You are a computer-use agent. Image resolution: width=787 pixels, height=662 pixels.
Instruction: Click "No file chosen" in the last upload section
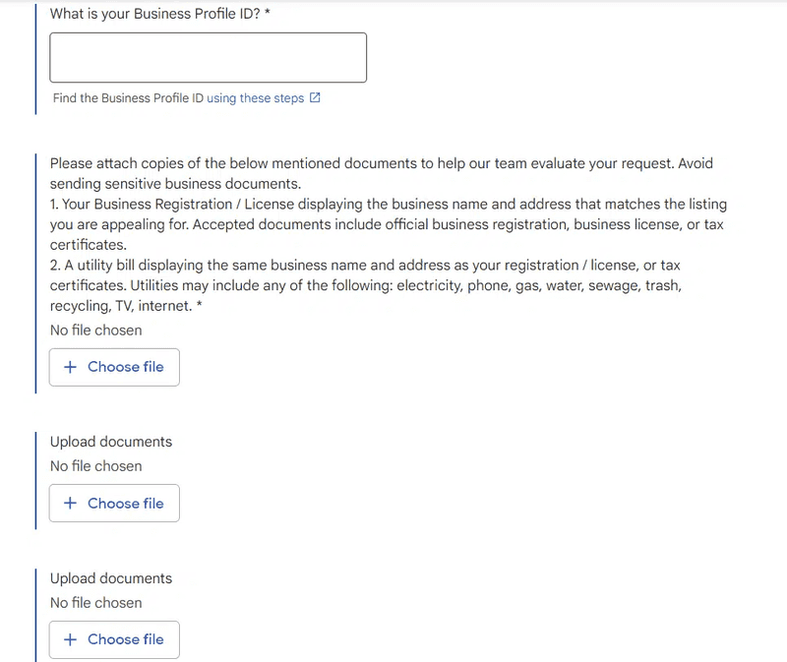click(96, 603)
